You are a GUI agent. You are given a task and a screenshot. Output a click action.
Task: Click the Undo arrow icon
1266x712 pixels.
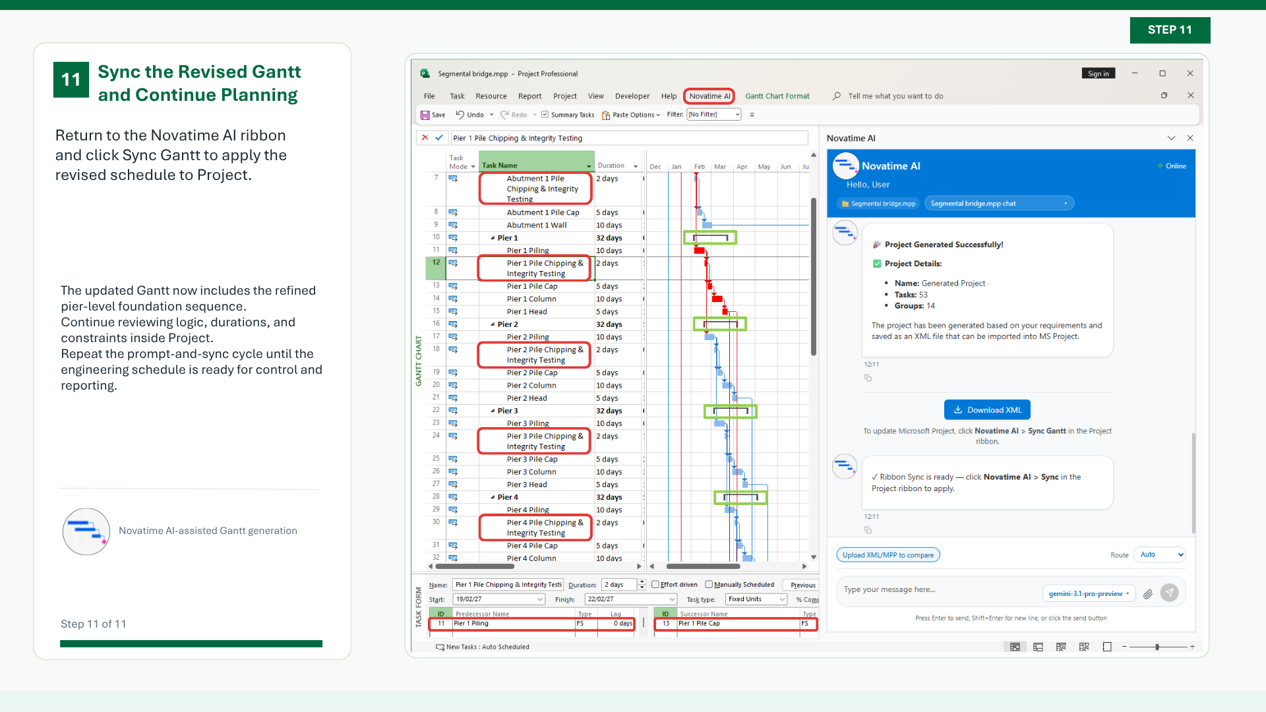tap(460, 115)
